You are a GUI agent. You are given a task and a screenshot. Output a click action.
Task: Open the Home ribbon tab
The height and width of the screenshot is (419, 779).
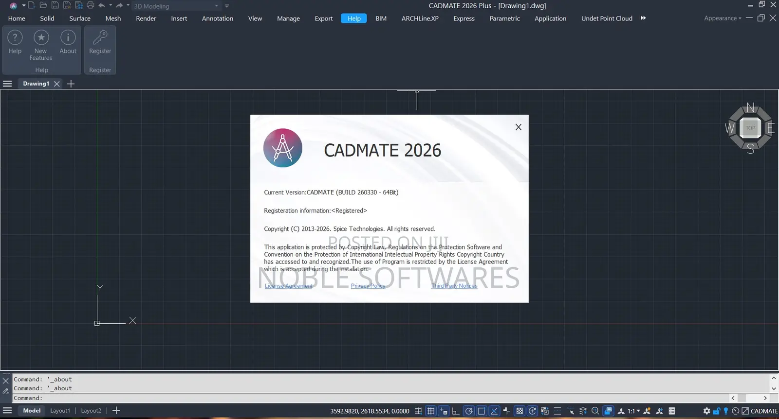point(17,18)
